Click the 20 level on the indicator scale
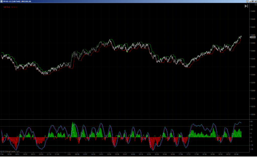The width and height of the screenshot is (257, 157). 251,122
